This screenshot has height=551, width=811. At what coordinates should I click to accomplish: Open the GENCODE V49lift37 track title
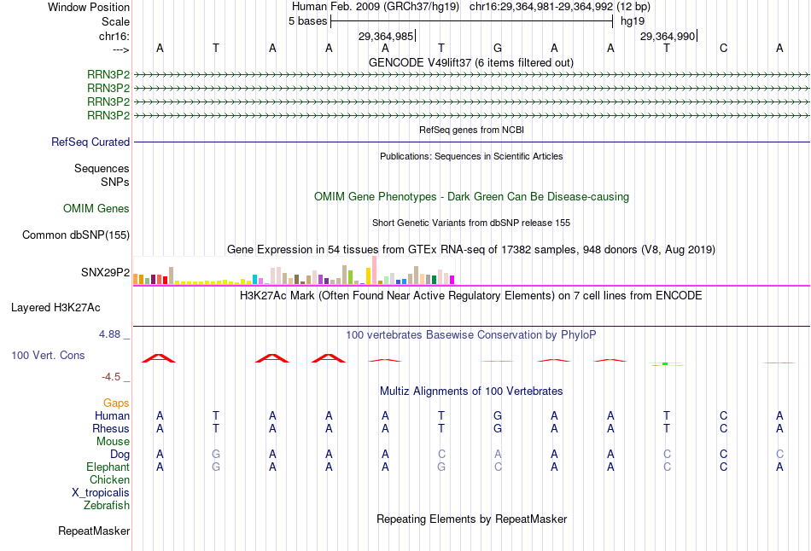(x=470, y=62)
